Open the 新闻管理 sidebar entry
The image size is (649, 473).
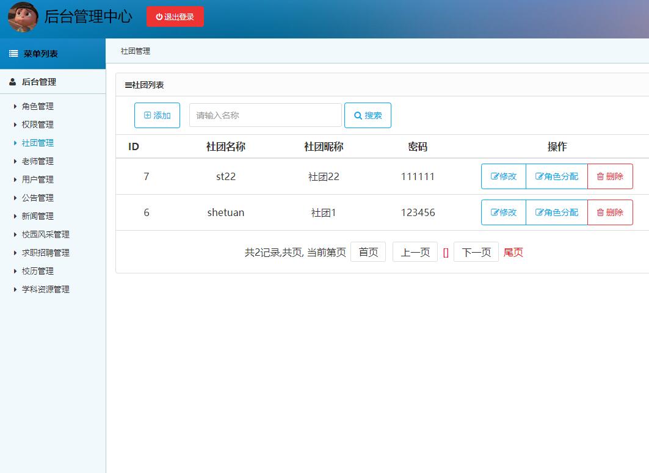(37, 215)
